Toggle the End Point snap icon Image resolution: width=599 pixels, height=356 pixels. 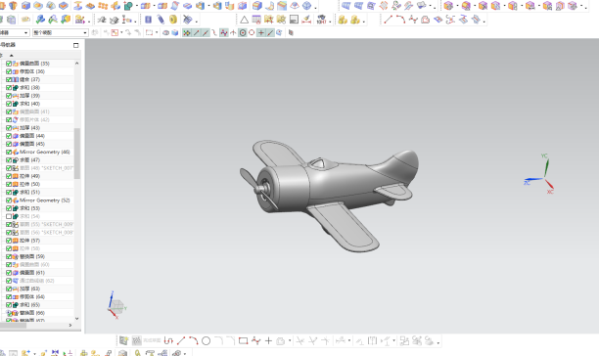197,33
